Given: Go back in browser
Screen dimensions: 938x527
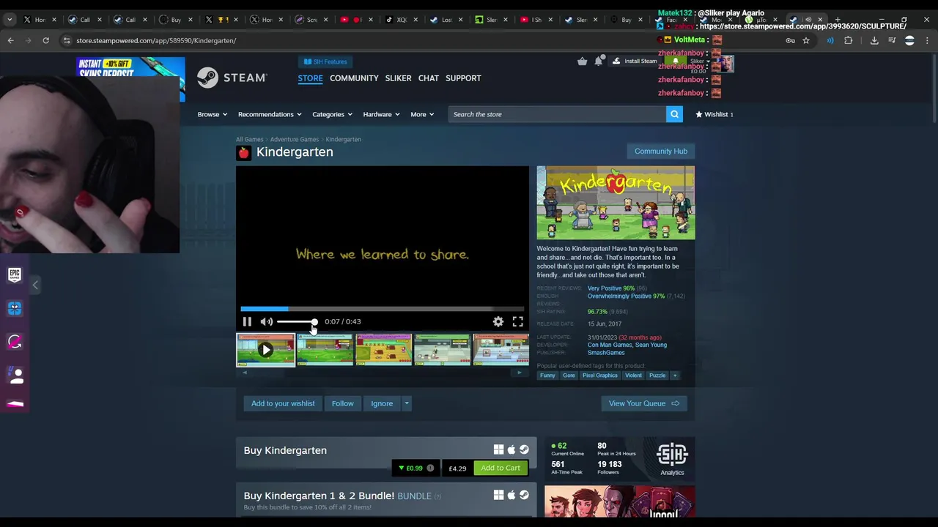Looking at the screenshot, I should coord(10,40).
